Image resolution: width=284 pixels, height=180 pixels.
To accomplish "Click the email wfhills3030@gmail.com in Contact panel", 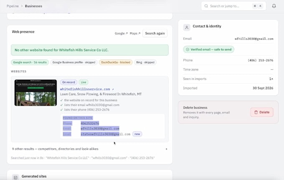I will click(254, 39).
